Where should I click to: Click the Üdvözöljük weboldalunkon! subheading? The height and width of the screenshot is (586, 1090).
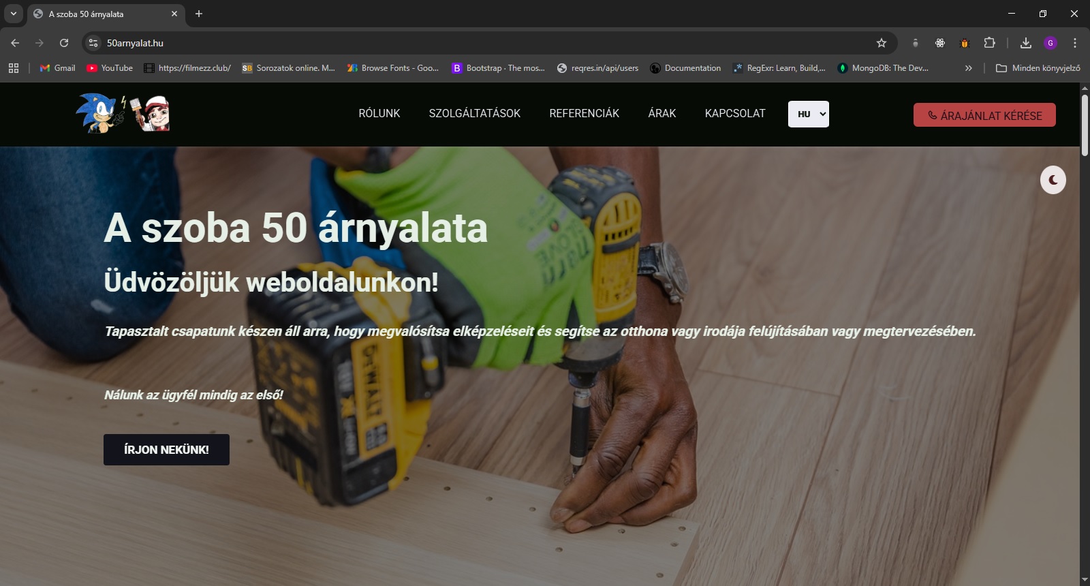point(271,282)
